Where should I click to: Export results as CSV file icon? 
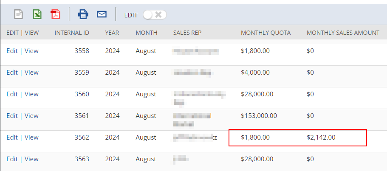click(18, 14)
